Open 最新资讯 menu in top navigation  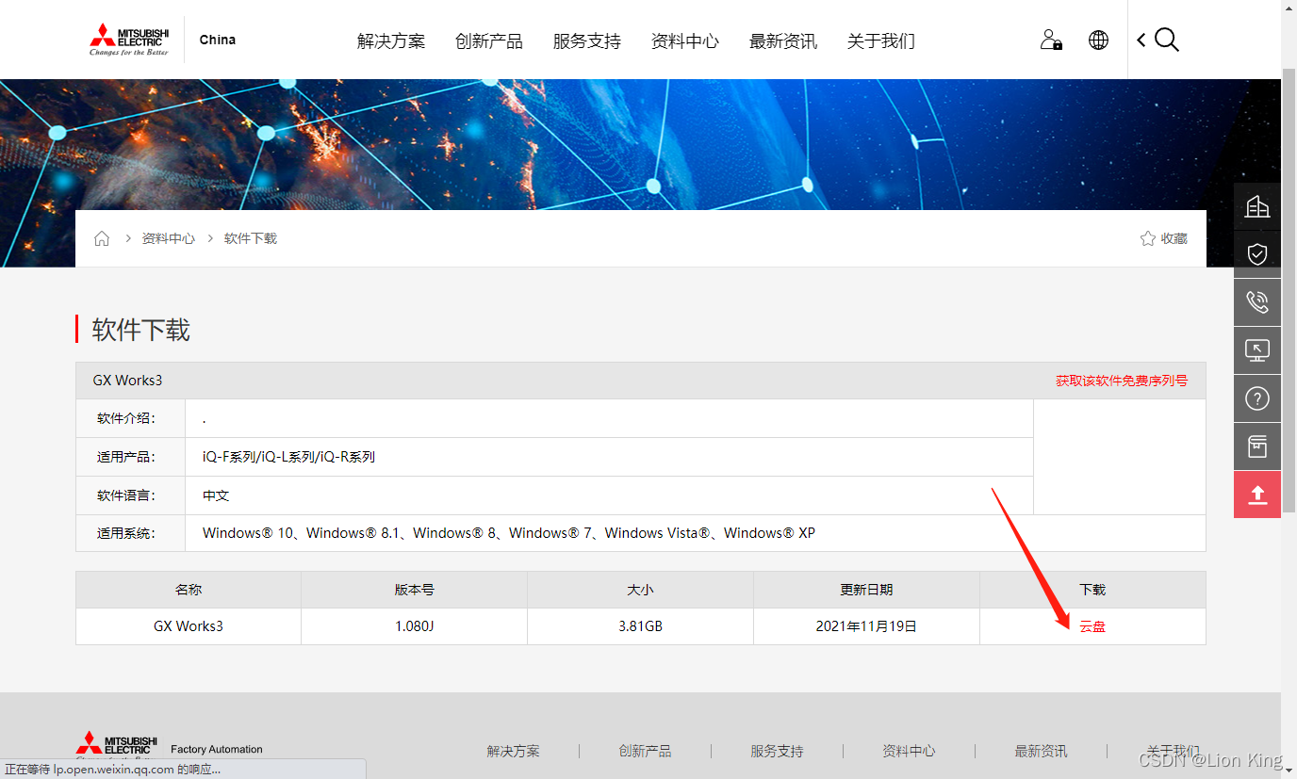pyautogui.click(x=783, y=41)
